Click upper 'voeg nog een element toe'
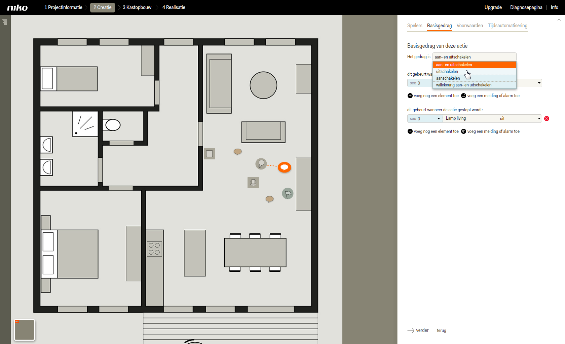This screenshot has width=565, height=344. click(x=436, y=96)
